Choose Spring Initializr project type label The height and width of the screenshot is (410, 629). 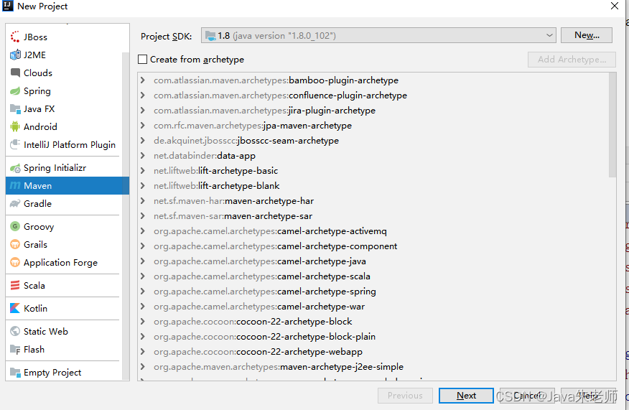55,168
